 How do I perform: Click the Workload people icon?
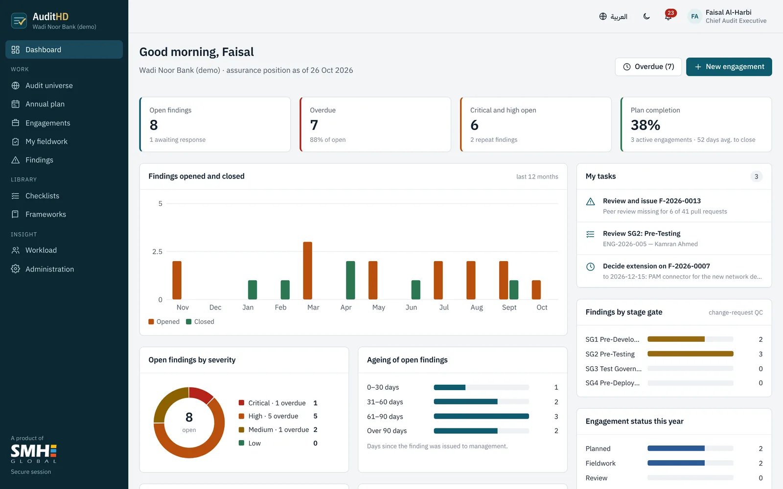point(16,250)
